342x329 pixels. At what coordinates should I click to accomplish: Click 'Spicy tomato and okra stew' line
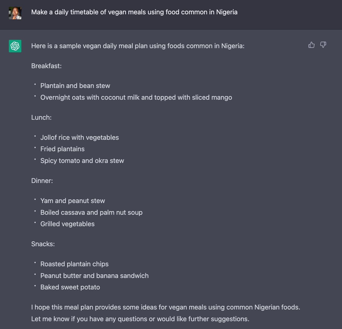click(x=82, y=161)
